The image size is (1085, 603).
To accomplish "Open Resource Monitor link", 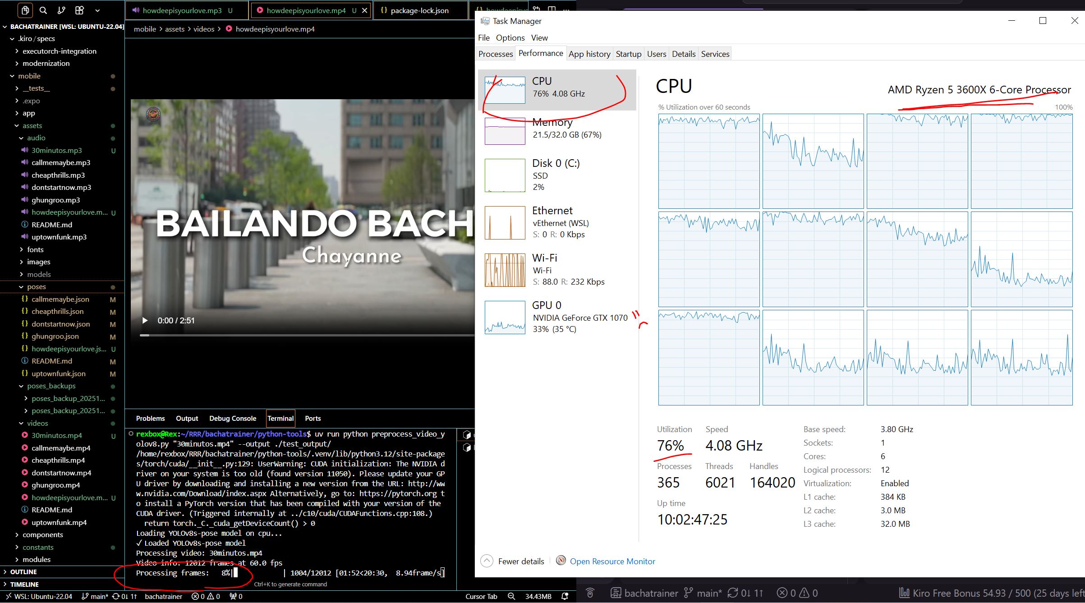I will point(612,561).
